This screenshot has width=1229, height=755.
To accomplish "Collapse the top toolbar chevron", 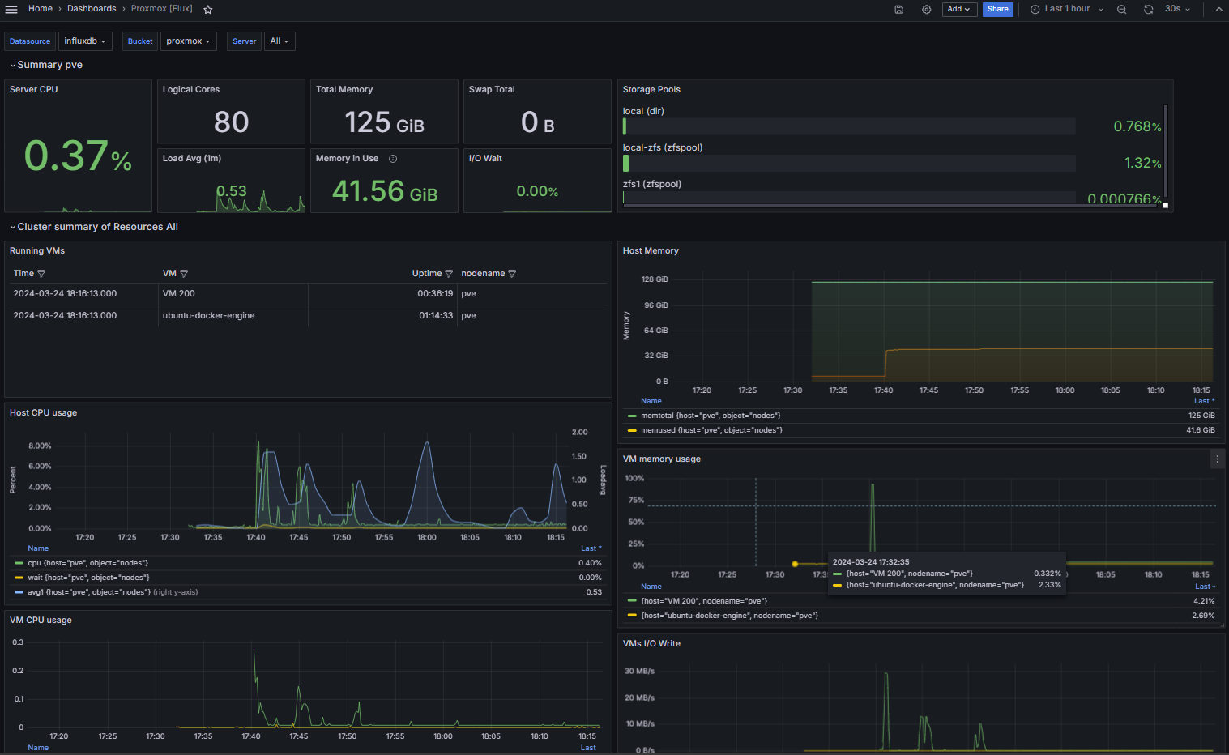I will click(x=1219, y=10).
